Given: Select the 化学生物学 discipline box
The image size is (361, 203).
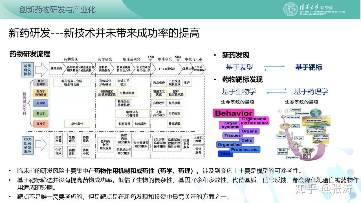Looking at the screenshot, I should [41, 82].
